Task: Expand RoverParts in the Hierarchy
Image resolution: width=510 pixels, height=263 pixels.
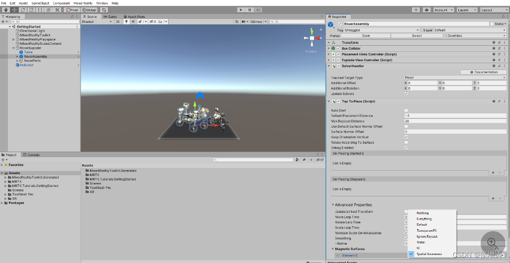Action: point(17,61)
